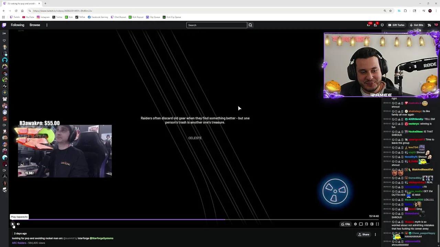
Task: Go to the browser home page
Action: pos(22,11)
